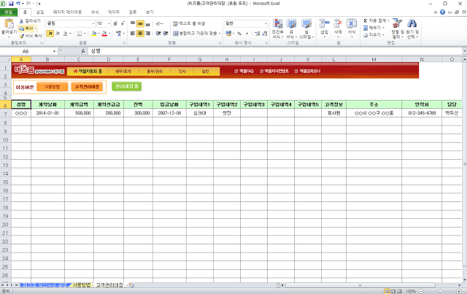
Task: Expand the number format dropdown
Action: [266, 23]
